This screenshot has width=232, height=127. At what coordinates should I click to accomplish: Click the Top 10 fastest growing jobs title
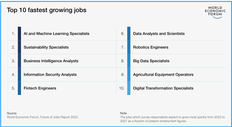[47, 10]
